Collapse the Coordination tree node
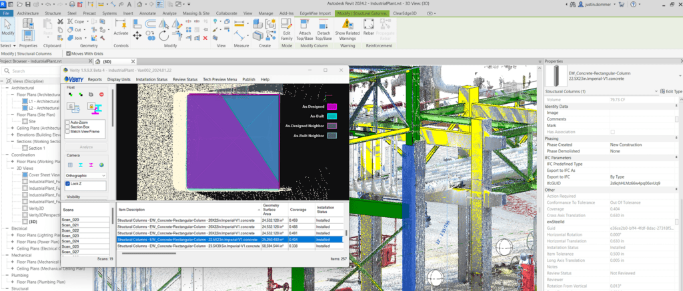683x291 pixels. (7, 155)
